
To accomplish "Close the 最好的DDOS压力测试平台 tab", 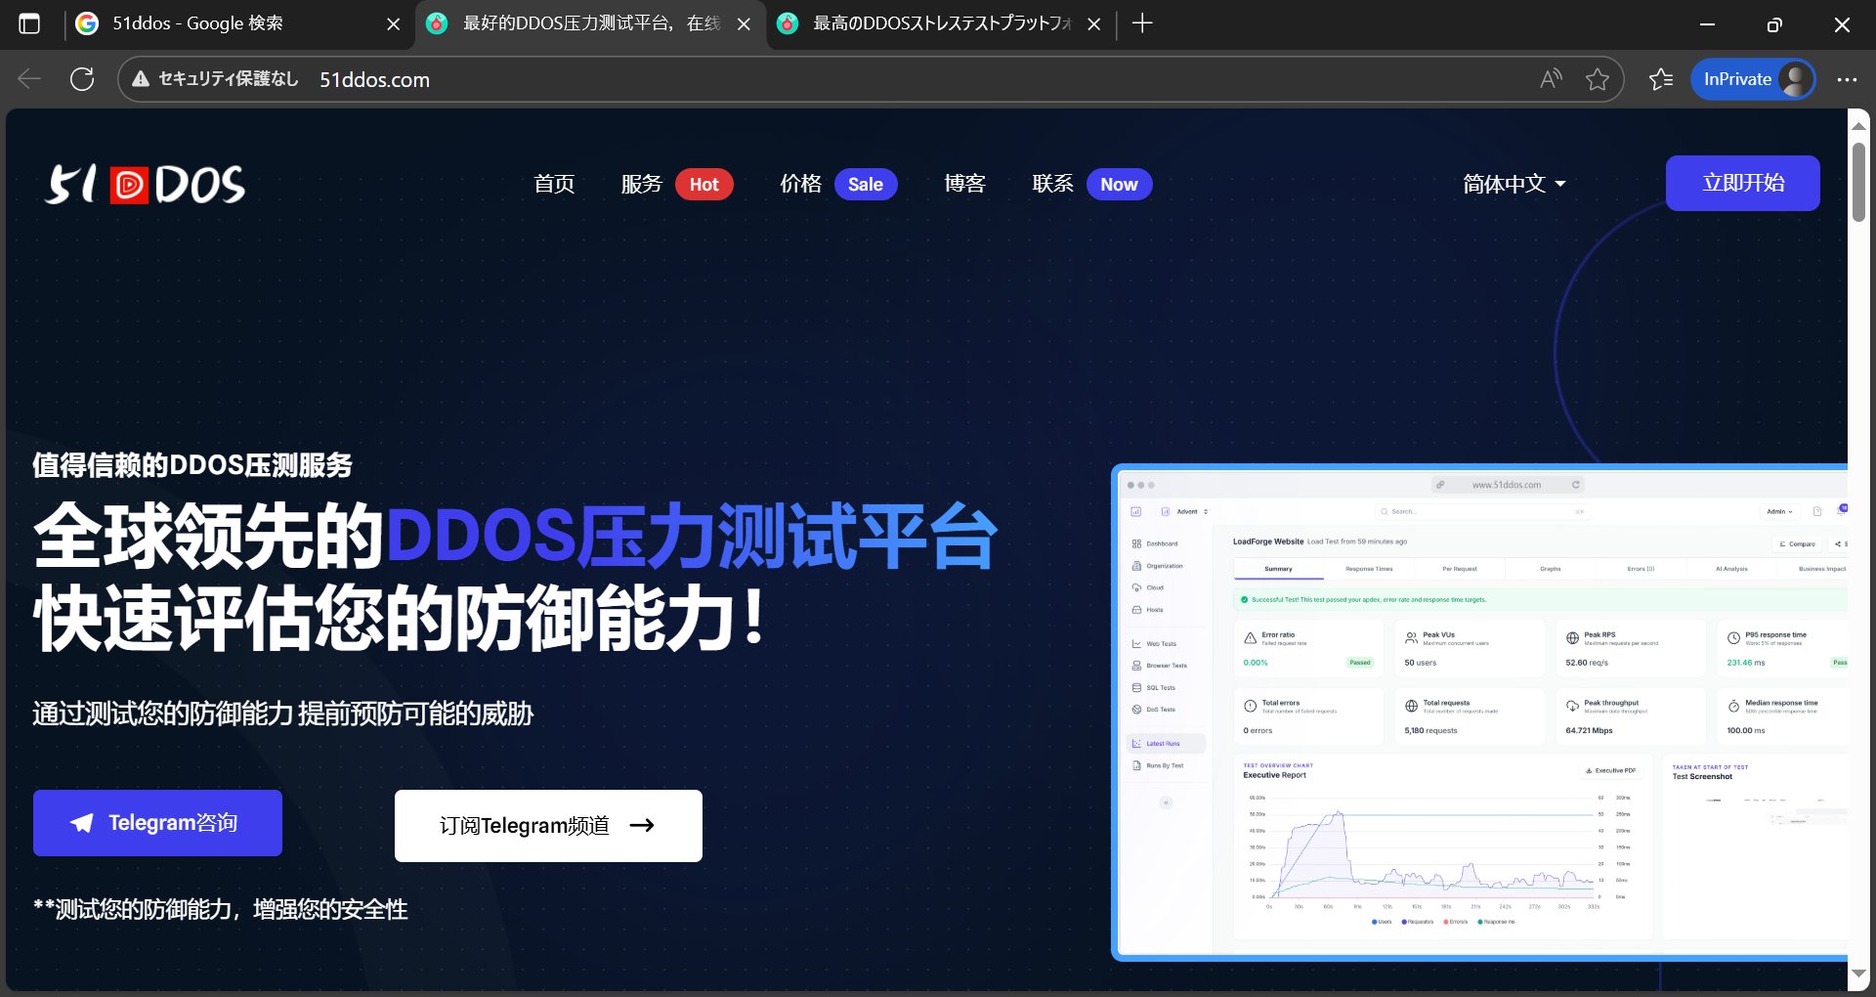I will click(745, 23).
